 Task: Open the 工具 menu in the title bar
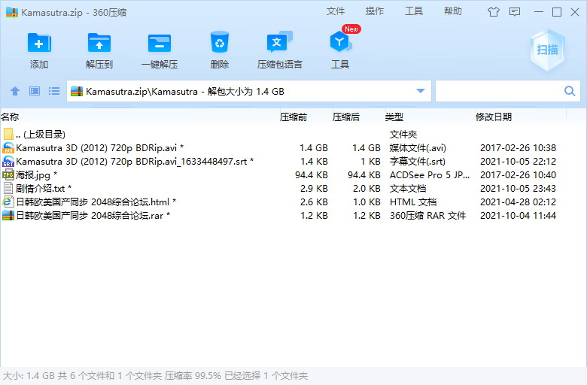coord(414,11)
